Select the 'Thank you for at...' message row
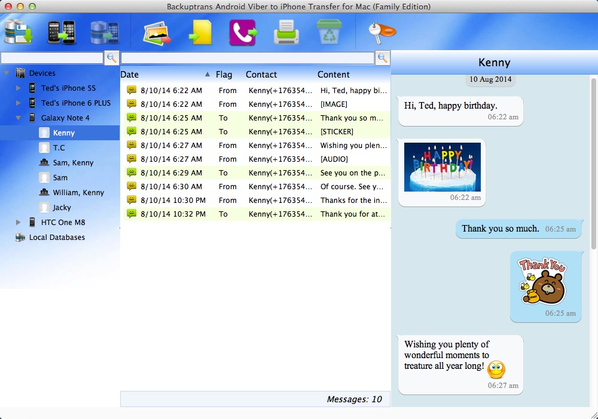598x419 pixels. coord(257,214)
